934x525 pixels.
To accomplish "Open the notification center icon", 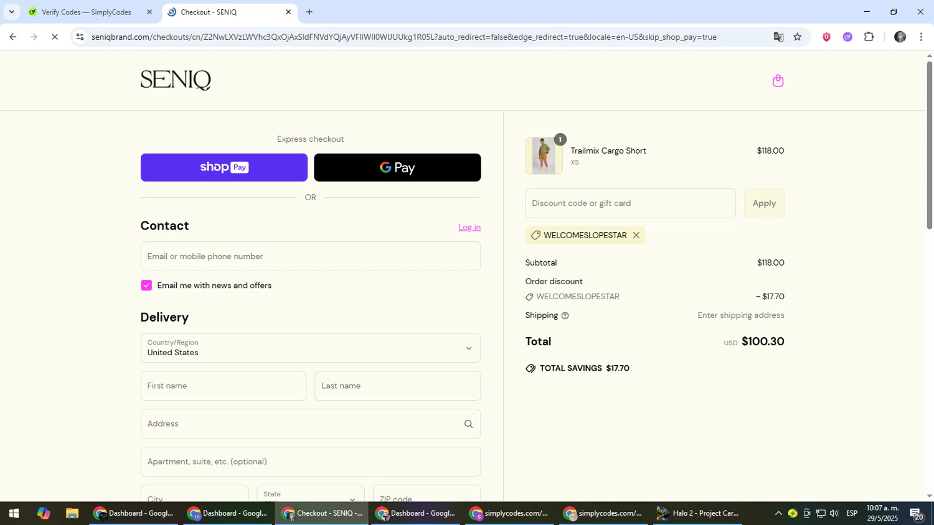I will pos(917,514).
